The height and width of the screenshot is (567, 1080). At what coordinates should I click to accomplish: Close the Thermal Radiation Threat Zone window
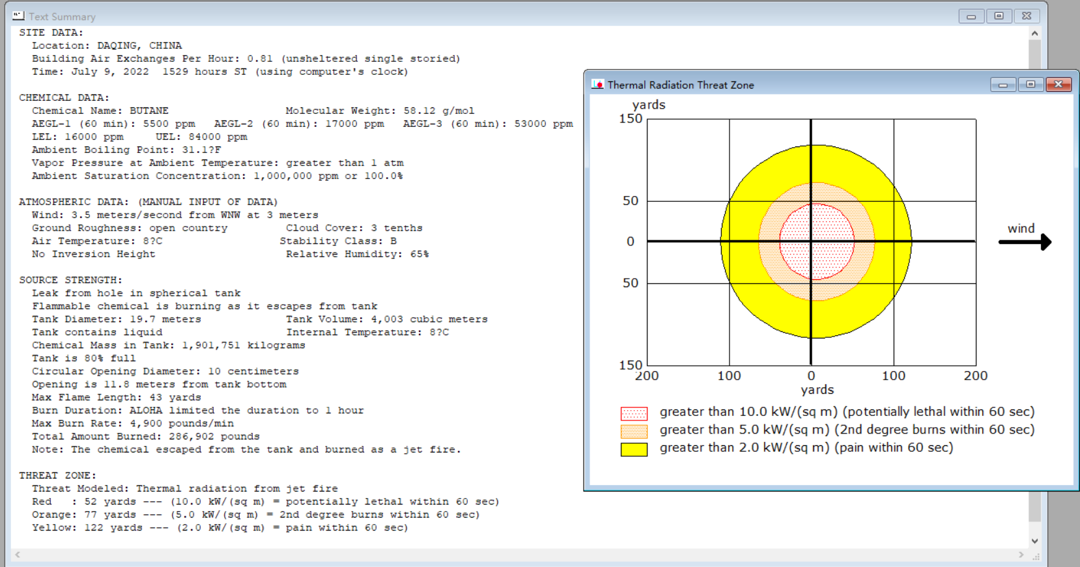(x=1059, y=85)
